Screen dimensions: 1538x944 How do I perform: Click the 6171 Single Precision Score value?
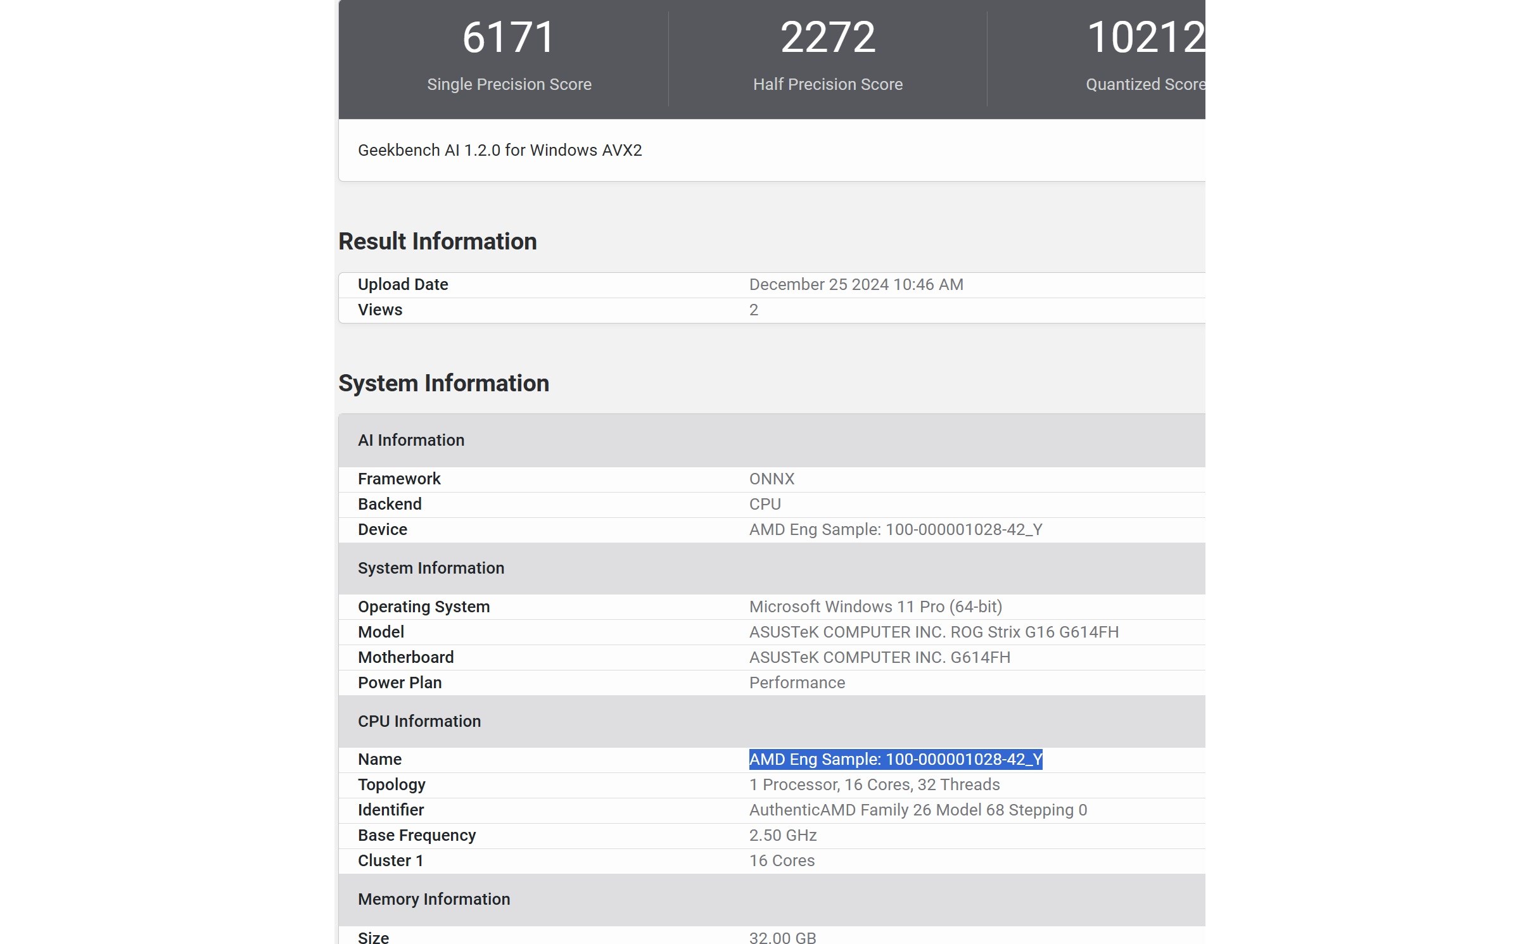pyautogui.click(x=509, y=37)
